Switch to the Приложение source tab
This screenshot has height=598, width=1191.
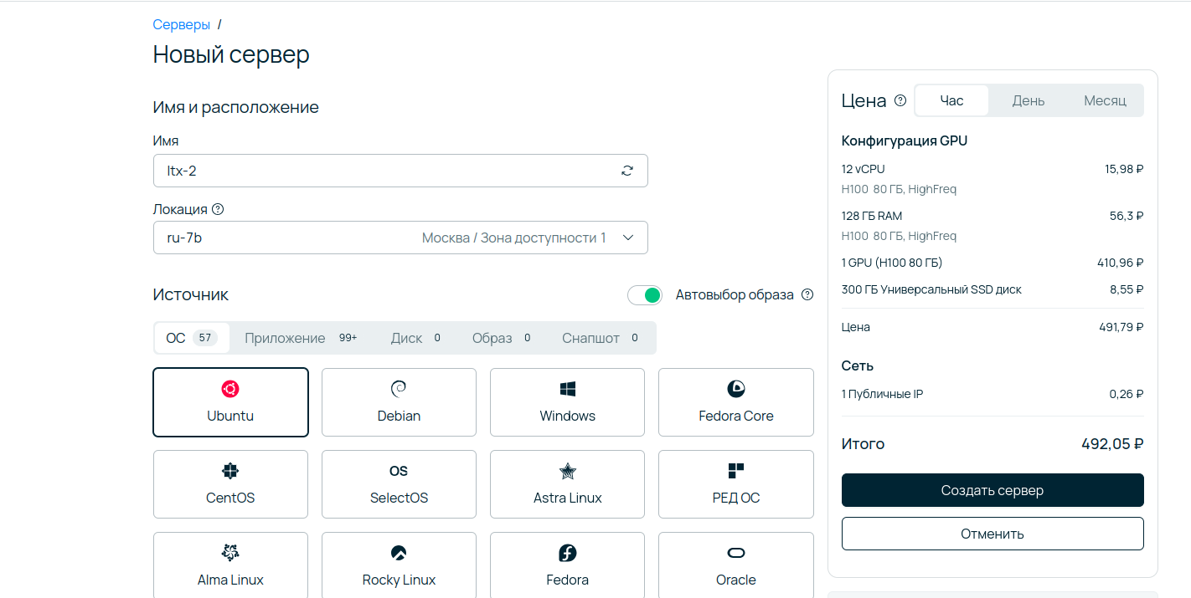click(x=301, y=338)
